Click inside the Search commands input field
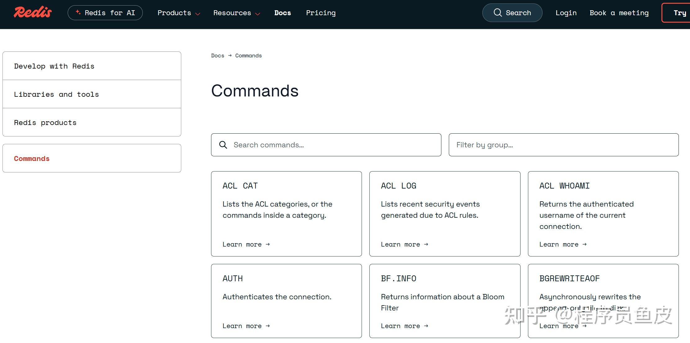Viewport: 690px width, 343px height. coord(310,145)
